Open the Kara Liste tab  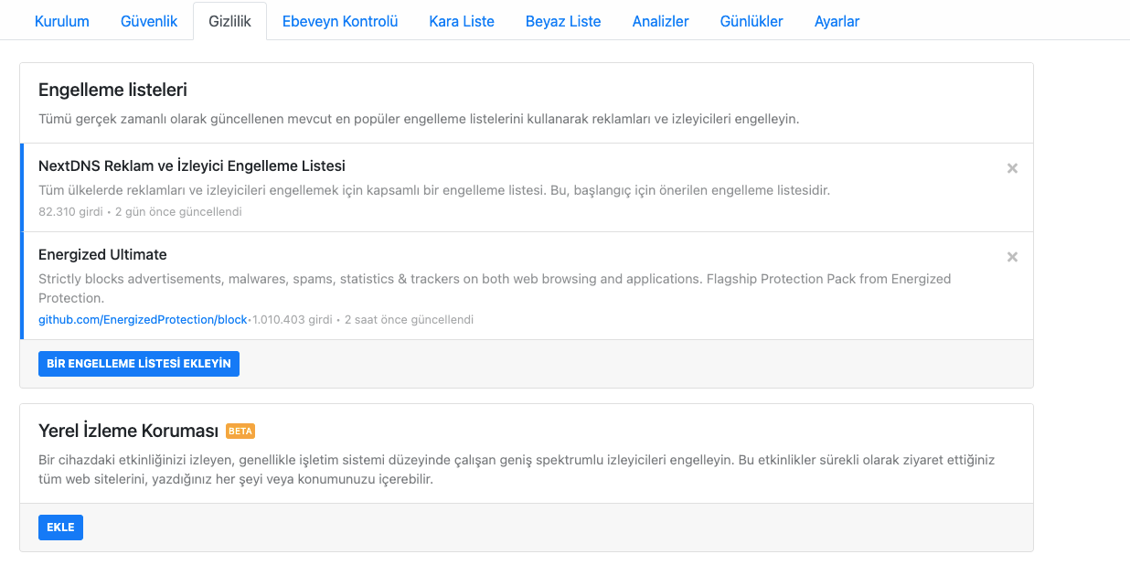point(462,21)
